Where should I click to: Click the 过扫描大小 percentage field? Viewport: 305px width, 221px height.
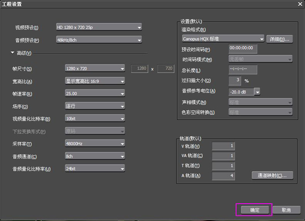coord(235,80)
